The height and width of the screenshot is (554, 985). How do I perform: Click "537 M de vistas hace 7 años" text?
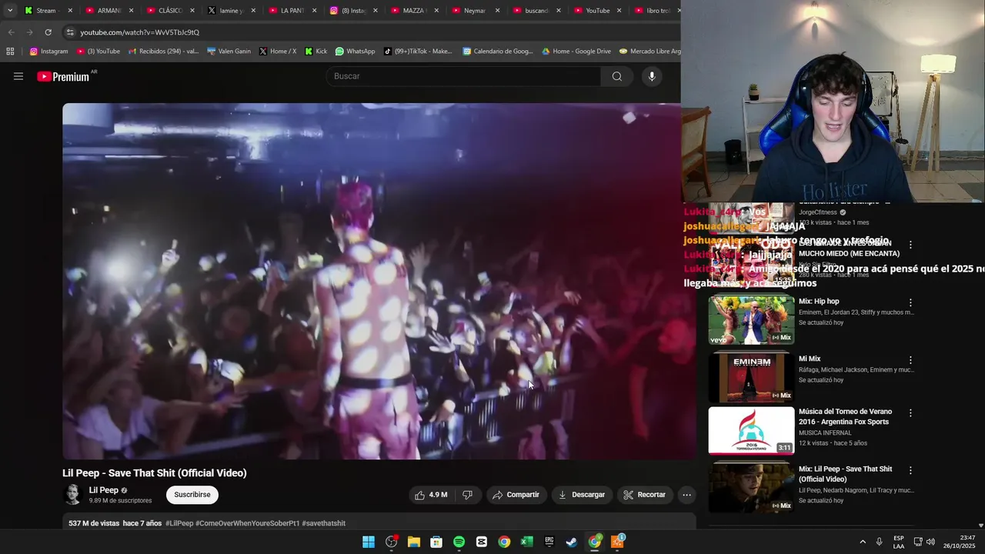(115, 523)
